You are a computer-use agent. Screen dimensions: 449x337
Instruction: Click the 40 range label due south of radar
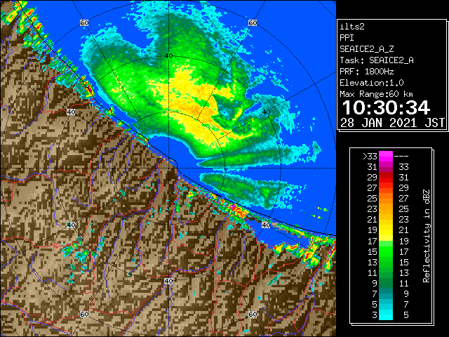pos(168,281)
